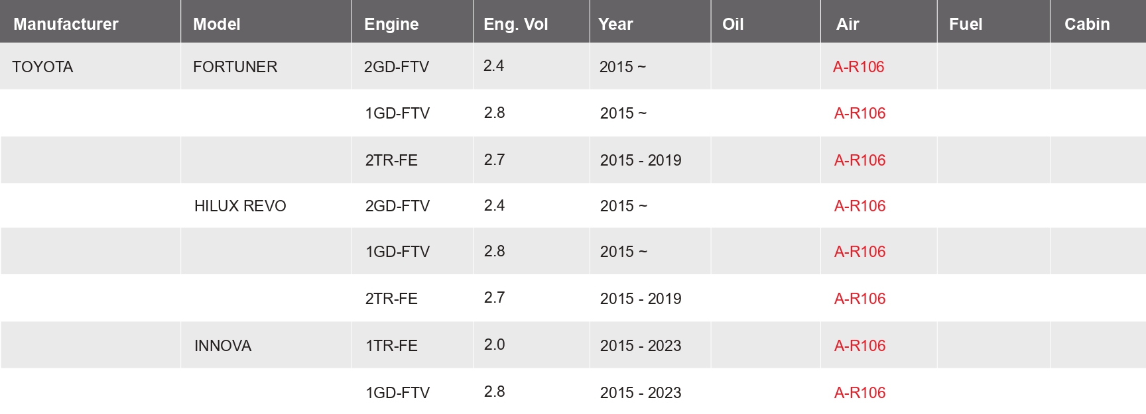Click the Oil column header
The height and width of the screenshot is (414, 1146).
tap(733, 24)
